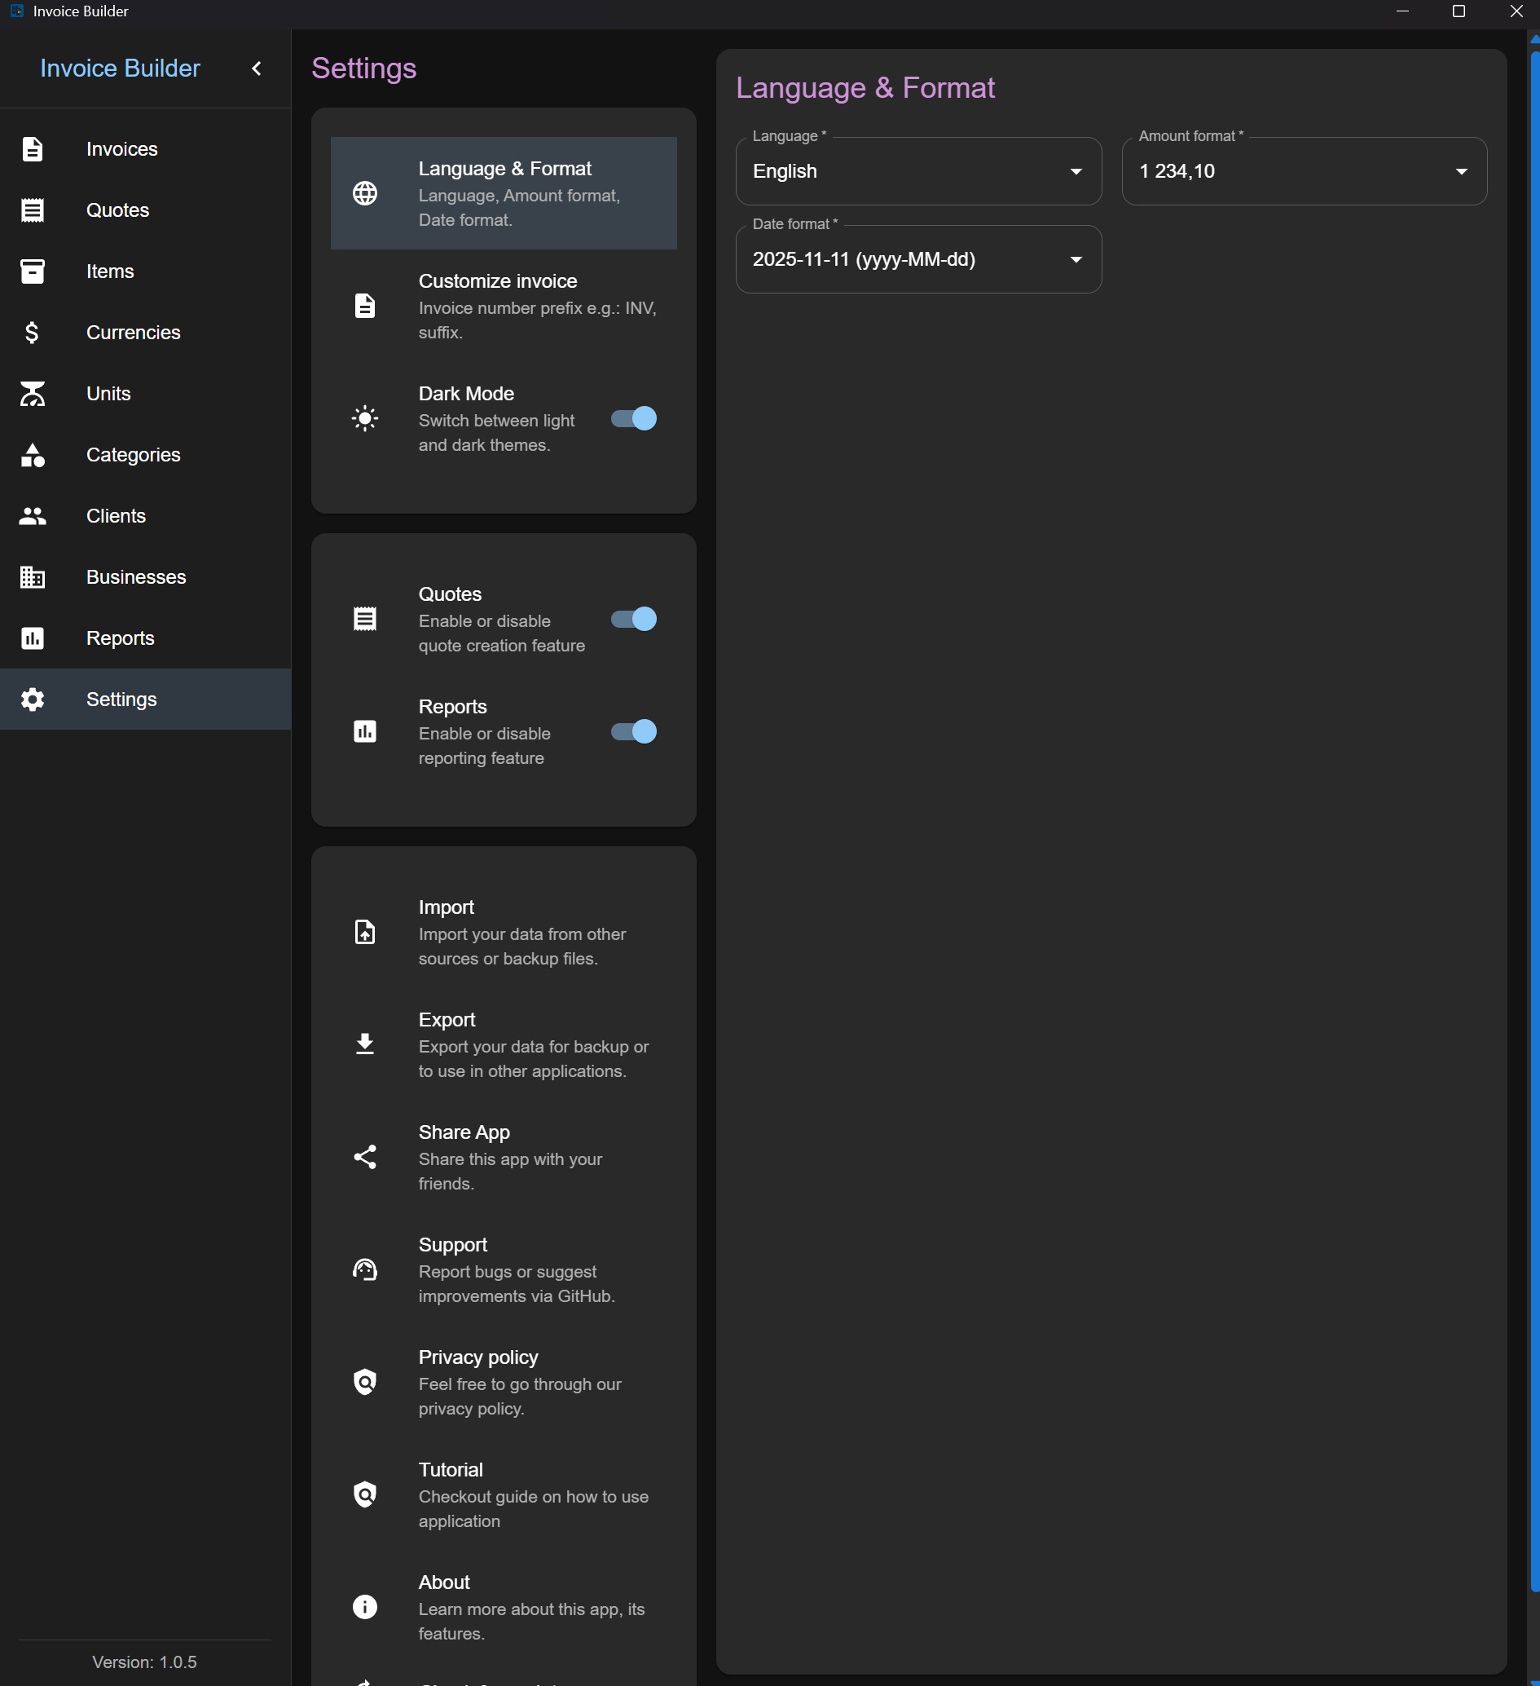The width and height of the screenshot is (1540, 1686).
Task: Open Currencies in the sidebar menu
Action: [x=146, y=332]
